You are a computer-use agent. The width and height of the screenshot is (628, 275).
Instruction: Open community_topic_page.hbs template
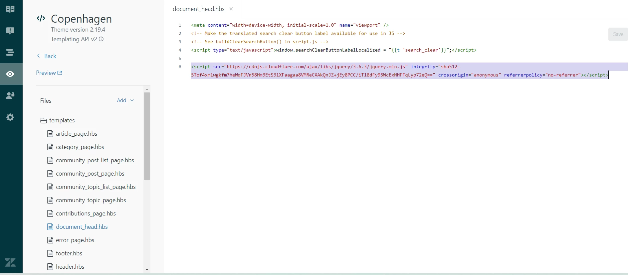click(91, 200)
